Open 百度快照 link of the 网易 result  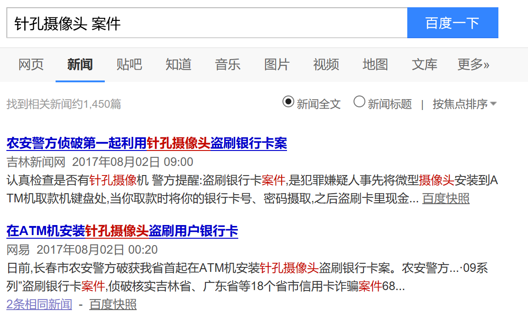point(113,305)
